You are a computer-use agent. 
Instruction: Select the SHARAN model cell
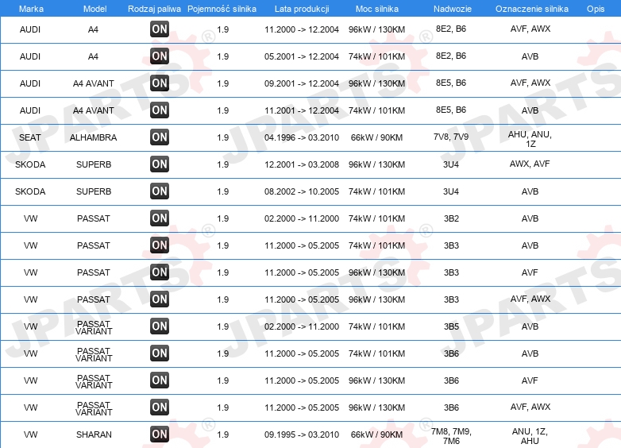94,434
